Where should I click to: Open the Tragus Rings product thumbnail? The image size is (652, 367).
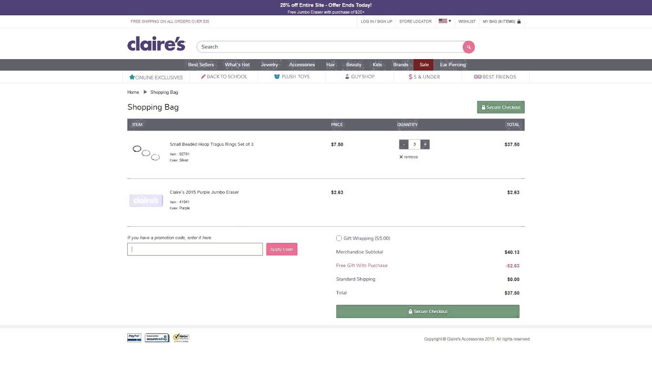tap(146, 153)
